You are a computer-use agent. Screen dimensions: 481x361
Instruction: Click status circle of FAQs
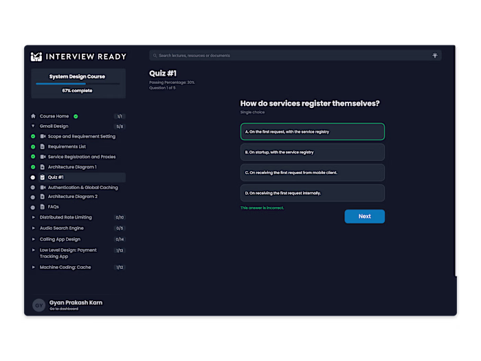(x=33, y=208)
